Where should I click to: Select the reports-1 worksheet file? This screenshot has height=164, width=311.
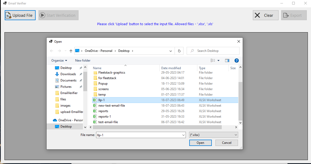[x=104, y=117]
